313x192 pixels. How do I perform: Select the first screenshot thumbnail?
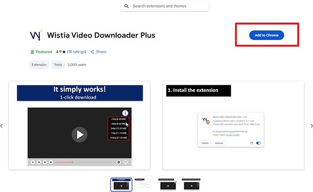click(121, 185)
